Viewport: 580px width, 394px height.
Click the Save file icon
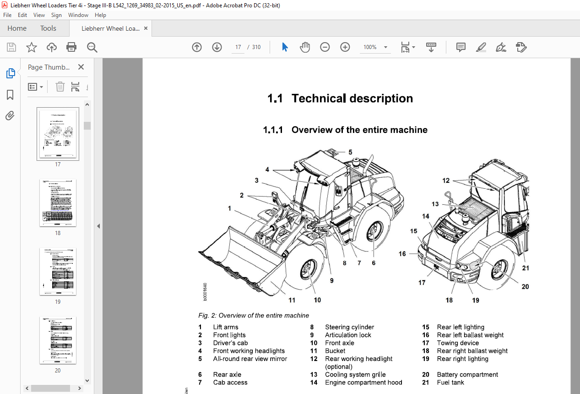tap(11, 47)
